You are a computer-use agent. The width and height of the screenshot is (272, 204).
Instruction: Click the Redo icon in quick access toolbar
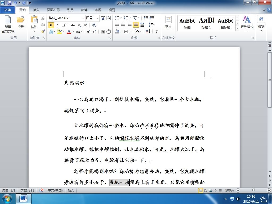[24, 3]
